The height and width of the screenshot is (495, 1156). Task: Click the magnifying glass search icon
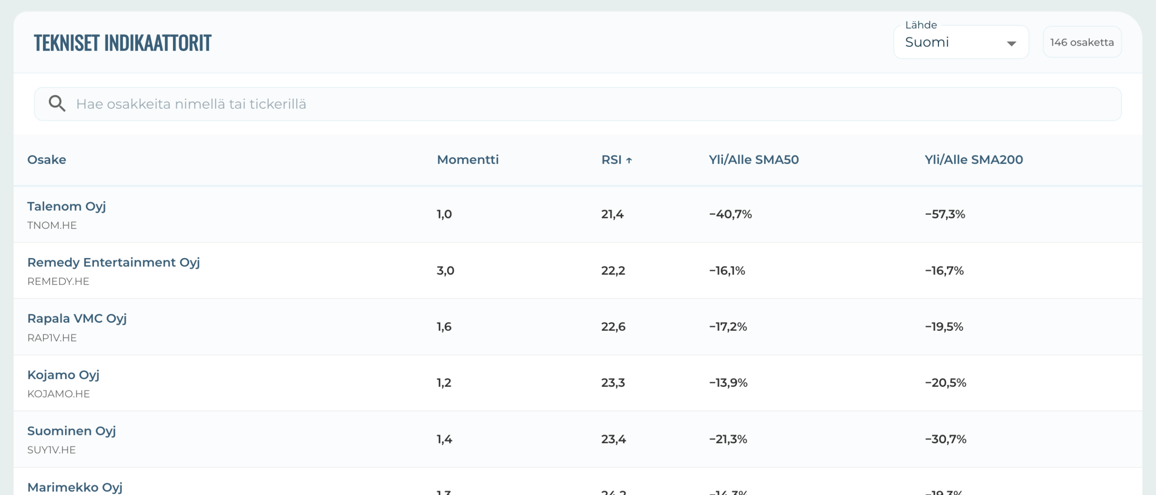click(57, 104)
